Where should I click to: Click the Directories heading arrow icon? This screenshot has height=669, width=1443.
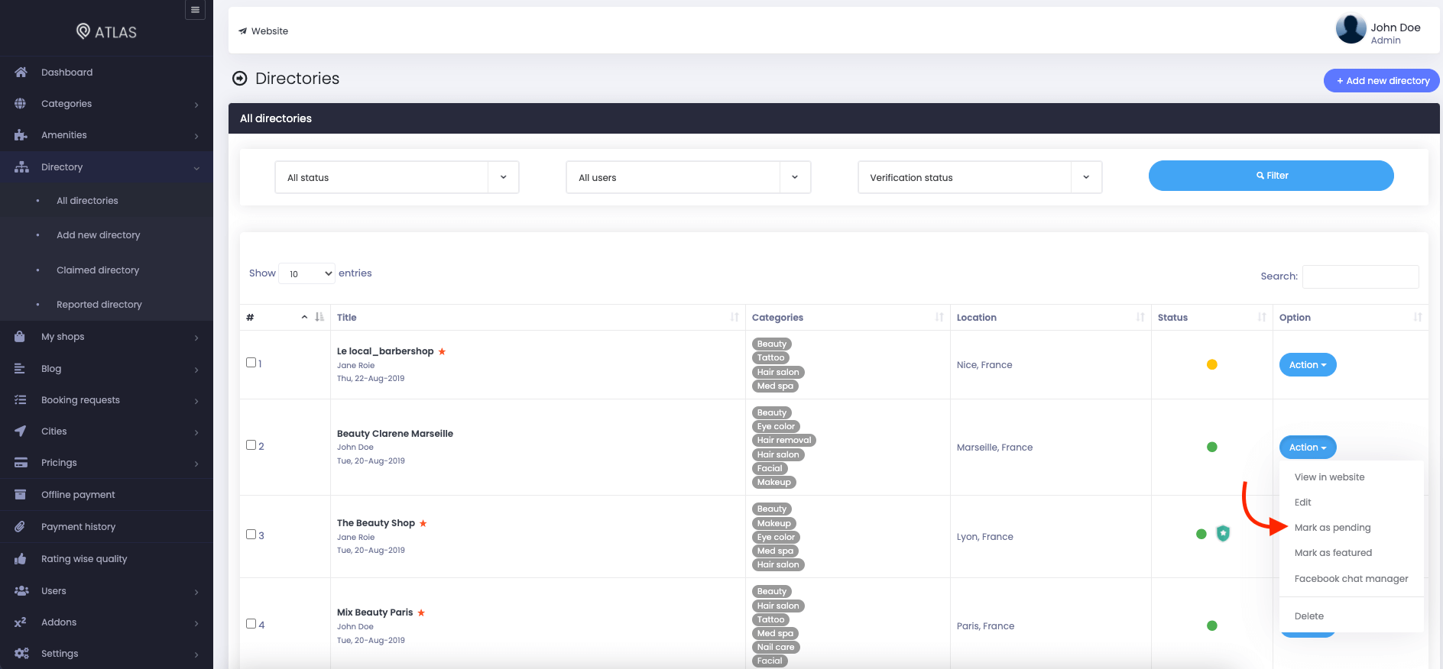[x=240, y=79]
